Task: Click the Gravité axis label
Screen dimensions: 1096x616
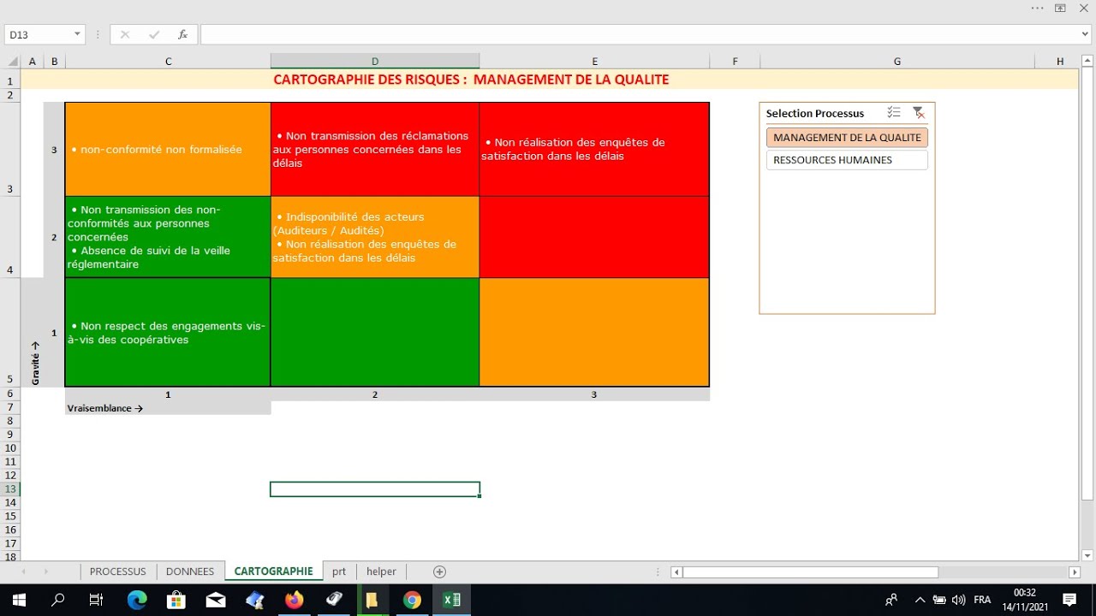Action: coord(35,363)
